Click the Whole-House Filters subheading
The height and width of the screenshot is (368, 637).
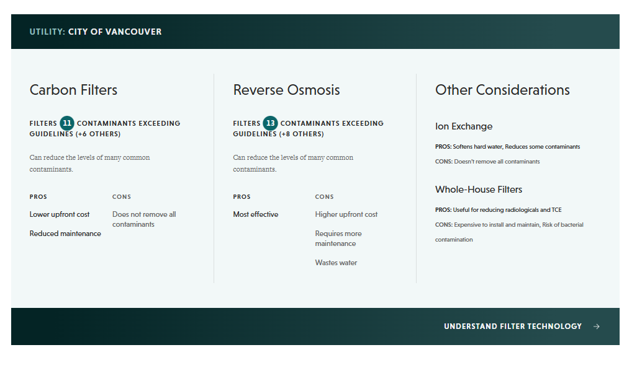point(479,190)
